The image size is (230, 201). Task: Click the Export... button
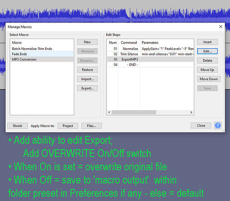click(87, 88)
